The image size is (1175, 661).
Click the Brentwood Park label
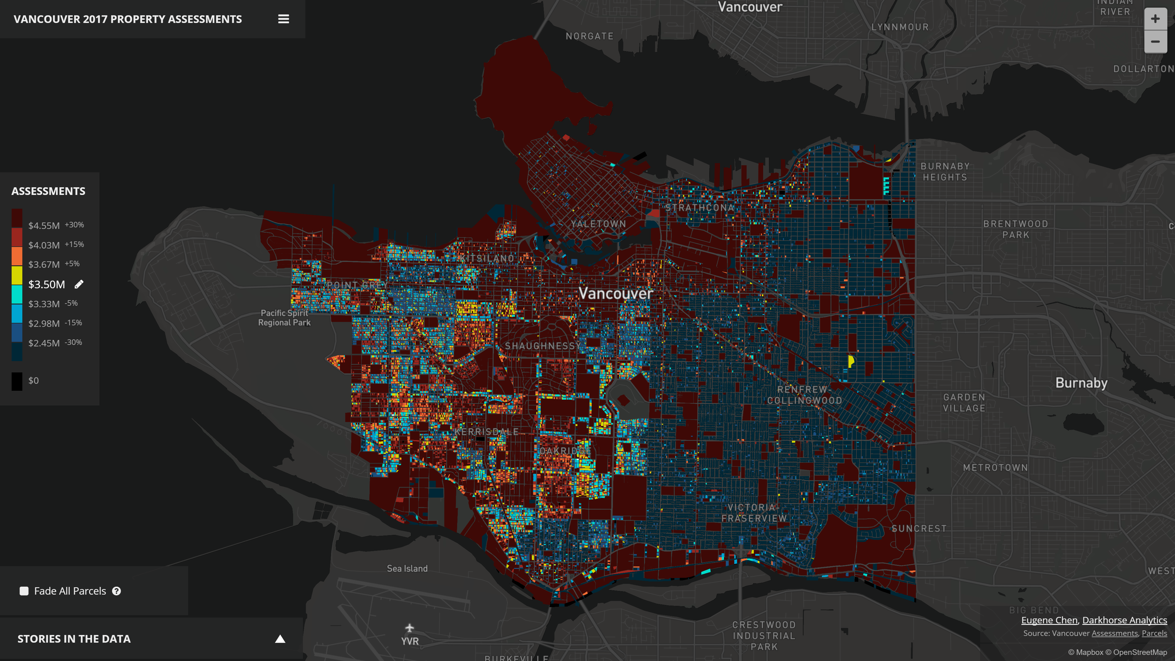[1015, 230]
